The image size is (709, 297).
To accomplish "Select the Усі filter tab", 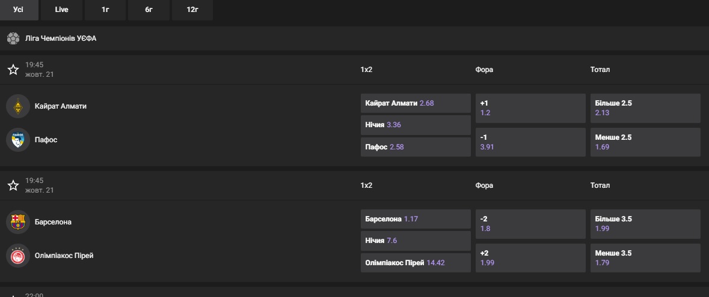I will 18,10.
